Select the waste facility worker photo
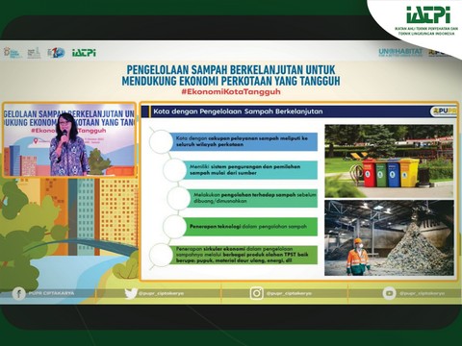This screenshot has width=462, height=346. pos(389,238)
